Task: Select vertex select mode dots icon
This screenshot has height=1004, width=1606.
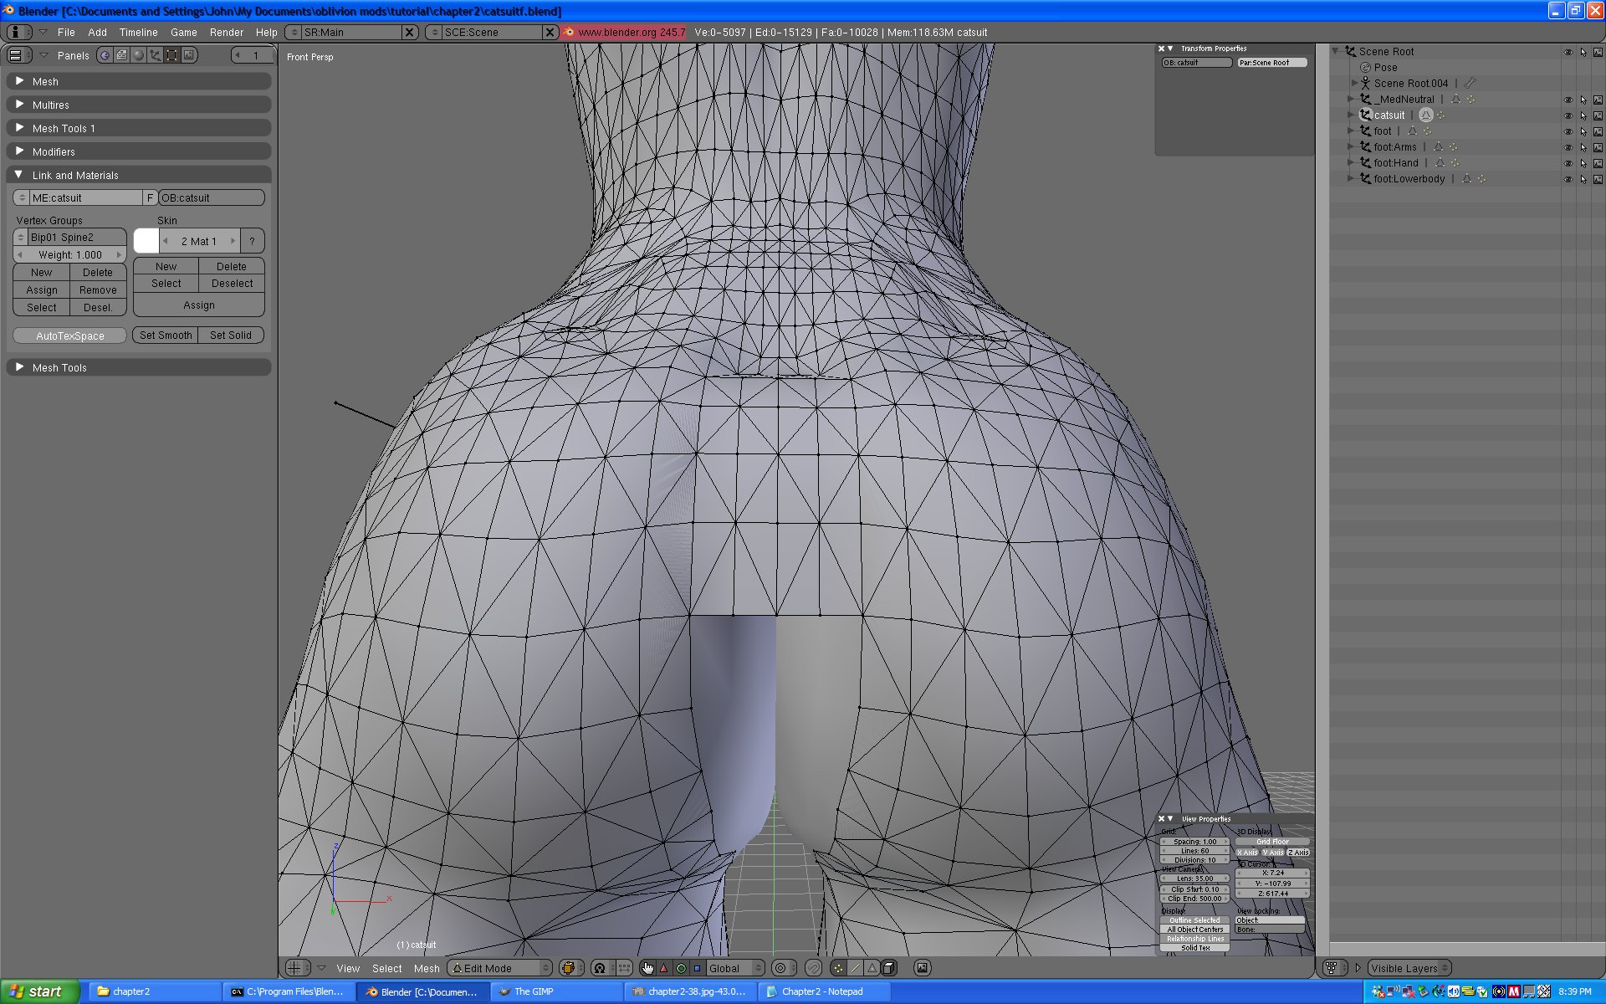Action: tap(838, 968)
